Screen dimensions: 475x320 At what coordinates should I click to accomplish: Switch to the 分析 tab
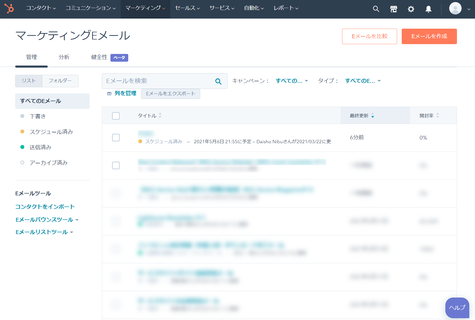tap(64, 57)
